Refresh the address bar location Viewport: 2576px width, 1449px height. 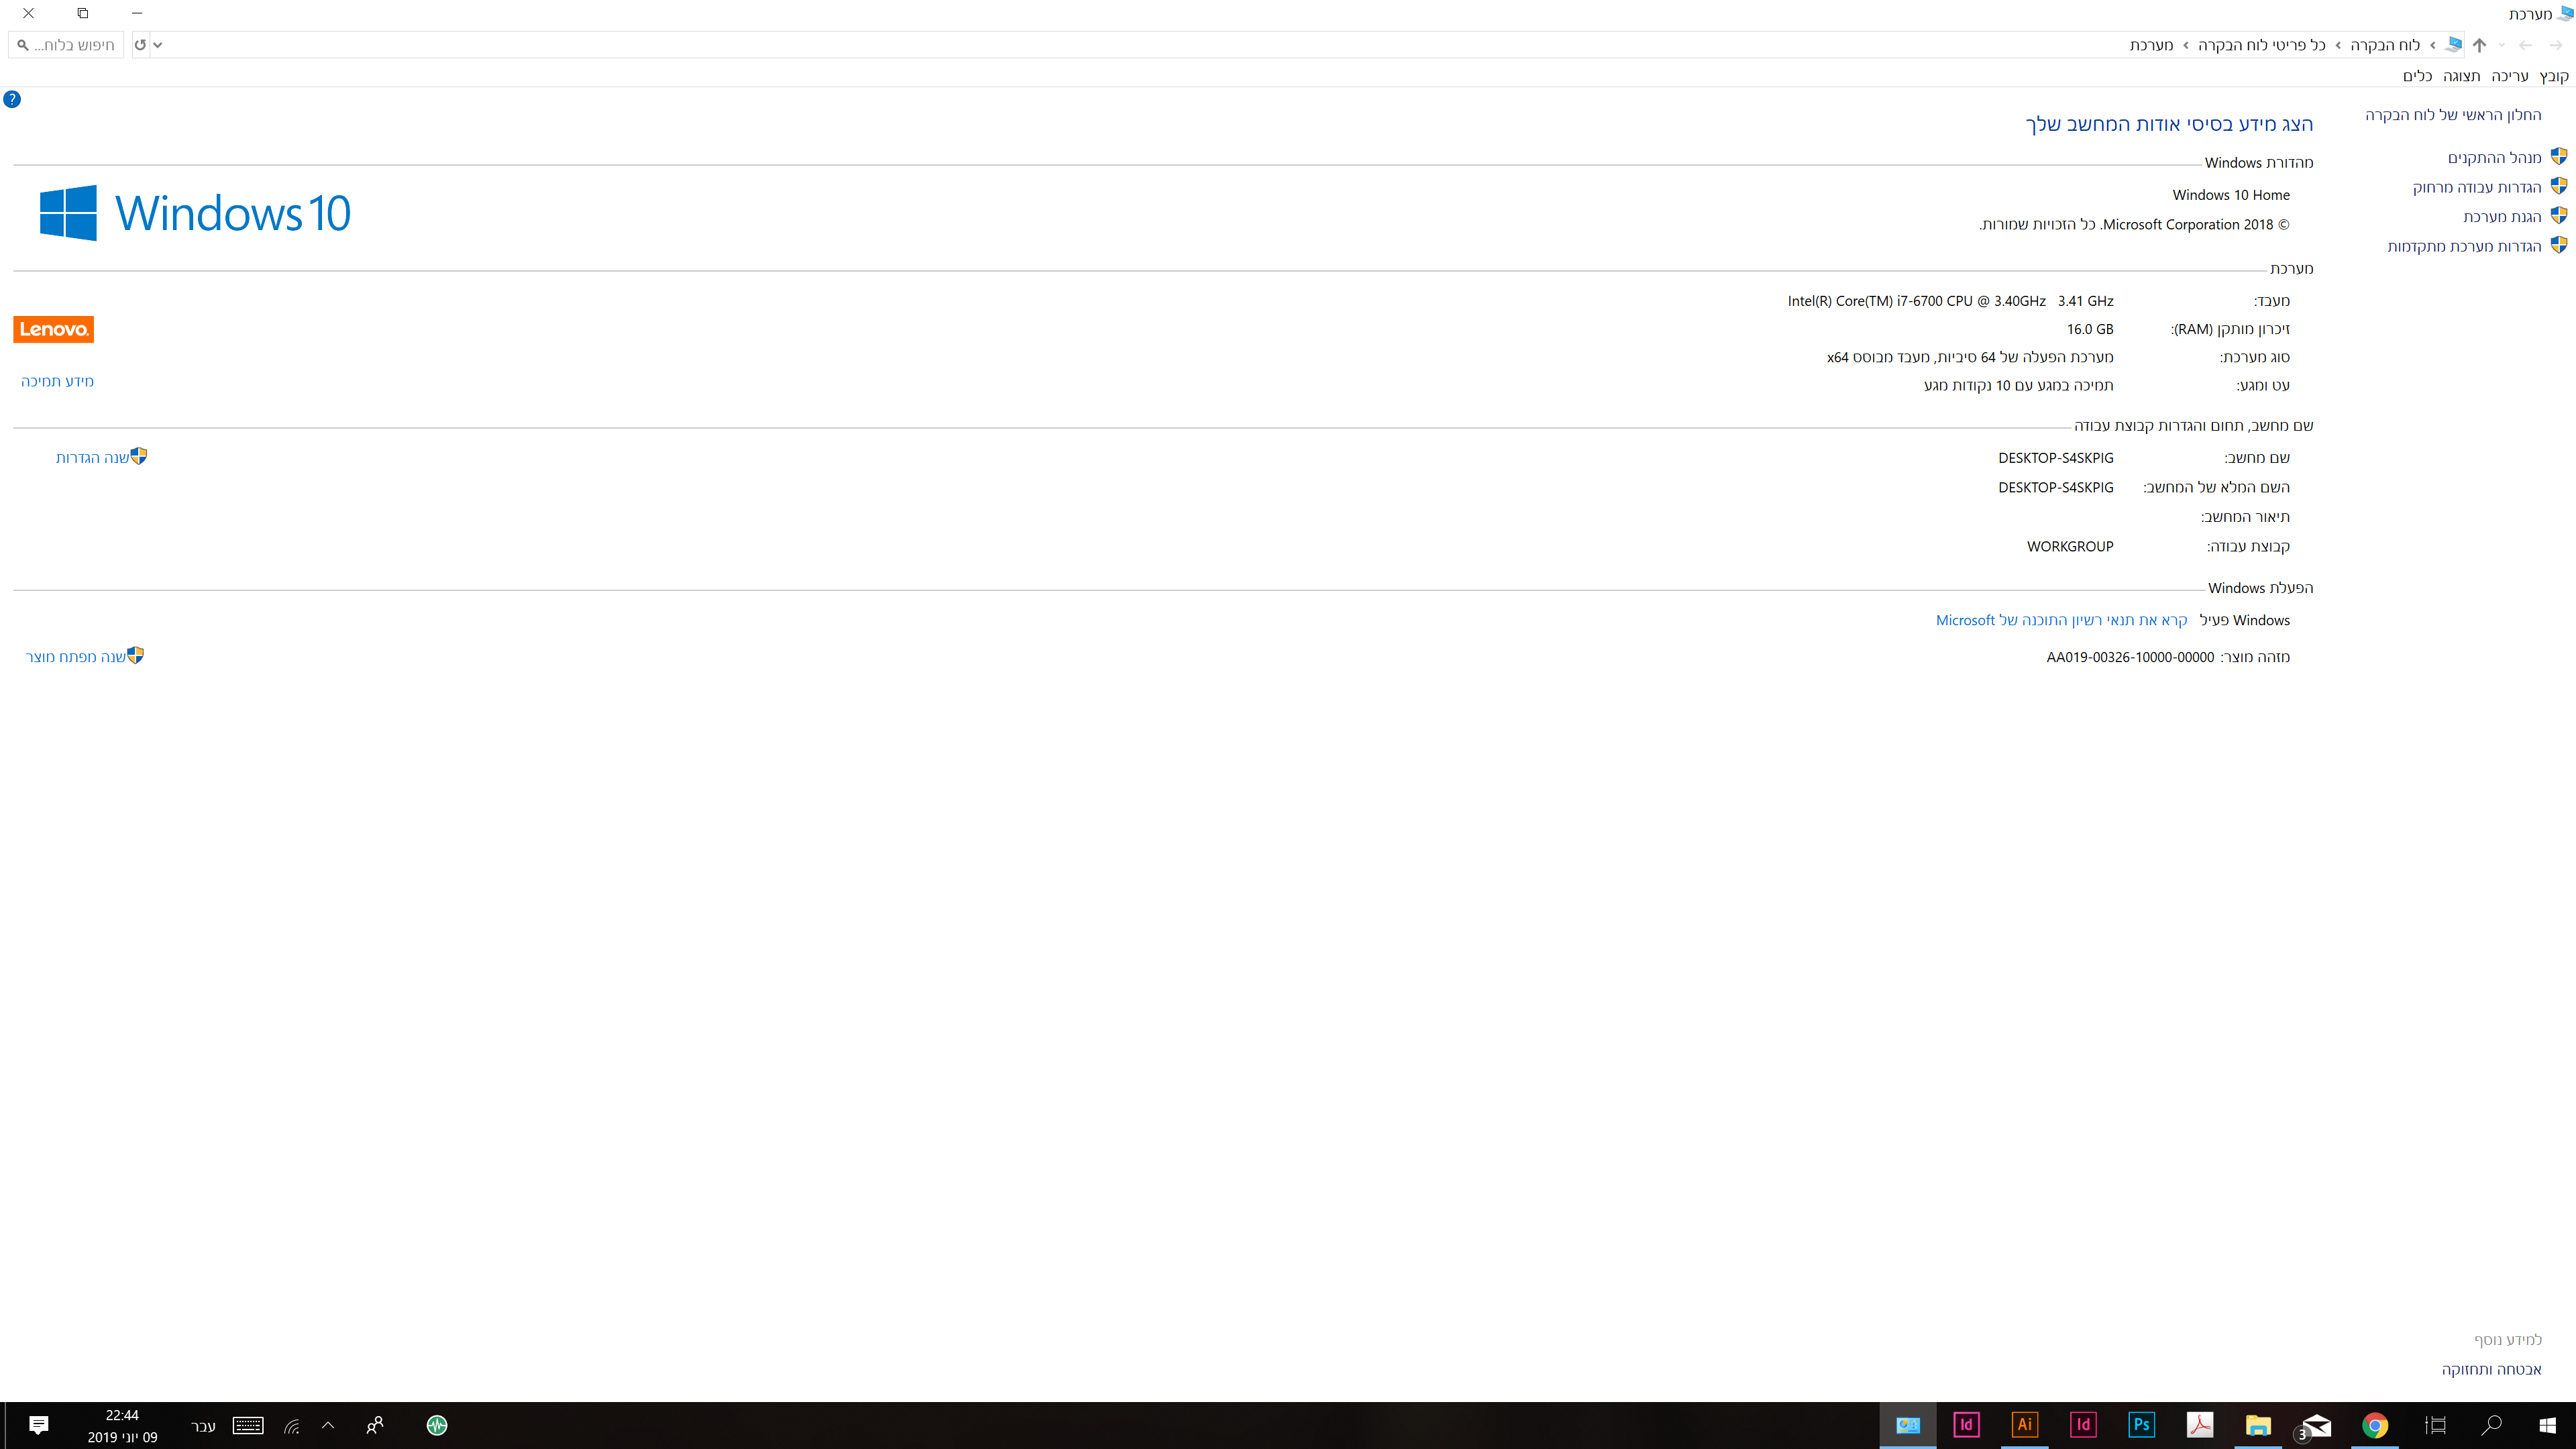140,45
